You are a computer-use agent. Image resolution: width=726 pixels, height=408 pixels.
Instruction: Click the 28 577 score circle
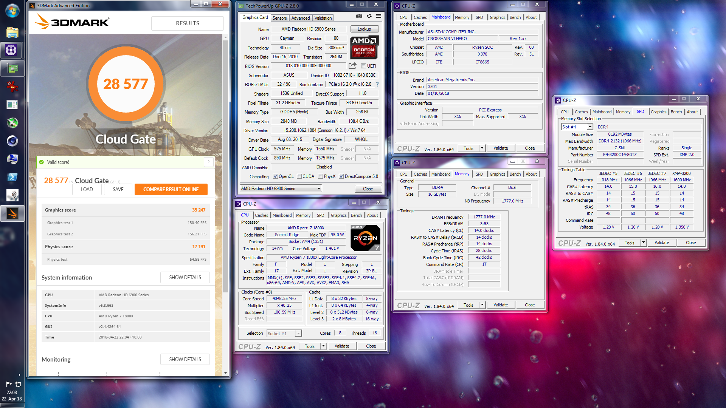click(126, 84)
